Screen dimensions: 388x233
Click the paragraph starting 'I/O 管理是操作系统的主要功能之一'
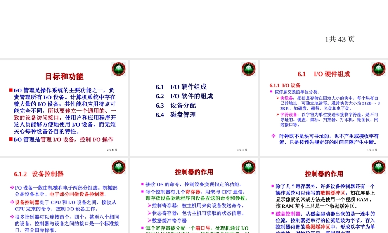tap(64, 111)
